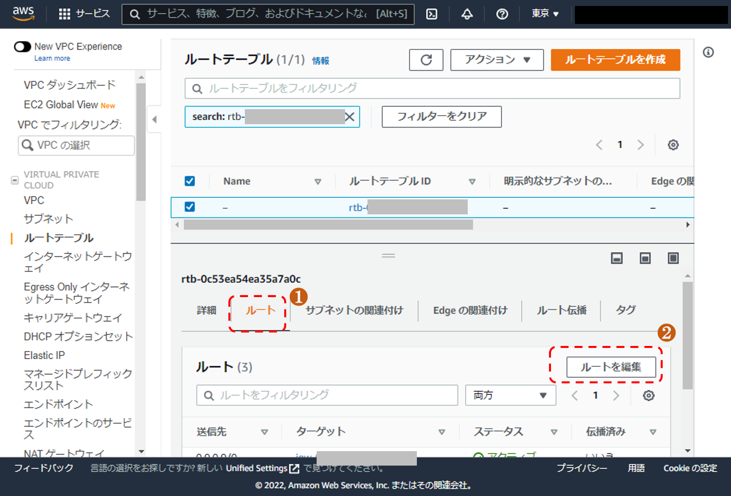Uncheck the rtb- route table row checkbox

[190, 207]
